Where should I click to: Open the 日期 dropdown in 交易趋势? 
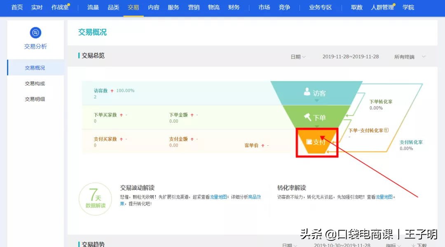290,245
